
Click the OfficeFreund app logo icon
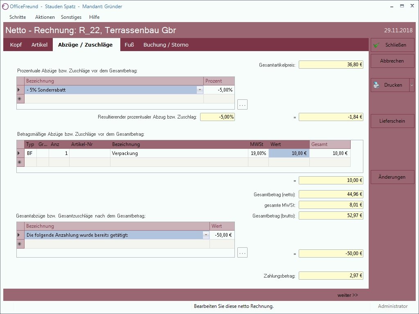point(5,7)
